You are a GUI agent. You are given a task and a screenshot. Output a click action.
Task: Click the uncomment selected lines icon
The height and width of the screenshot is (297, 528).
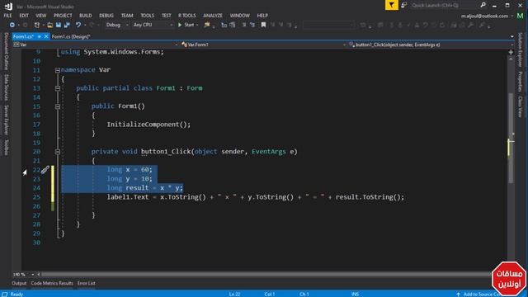252,25
